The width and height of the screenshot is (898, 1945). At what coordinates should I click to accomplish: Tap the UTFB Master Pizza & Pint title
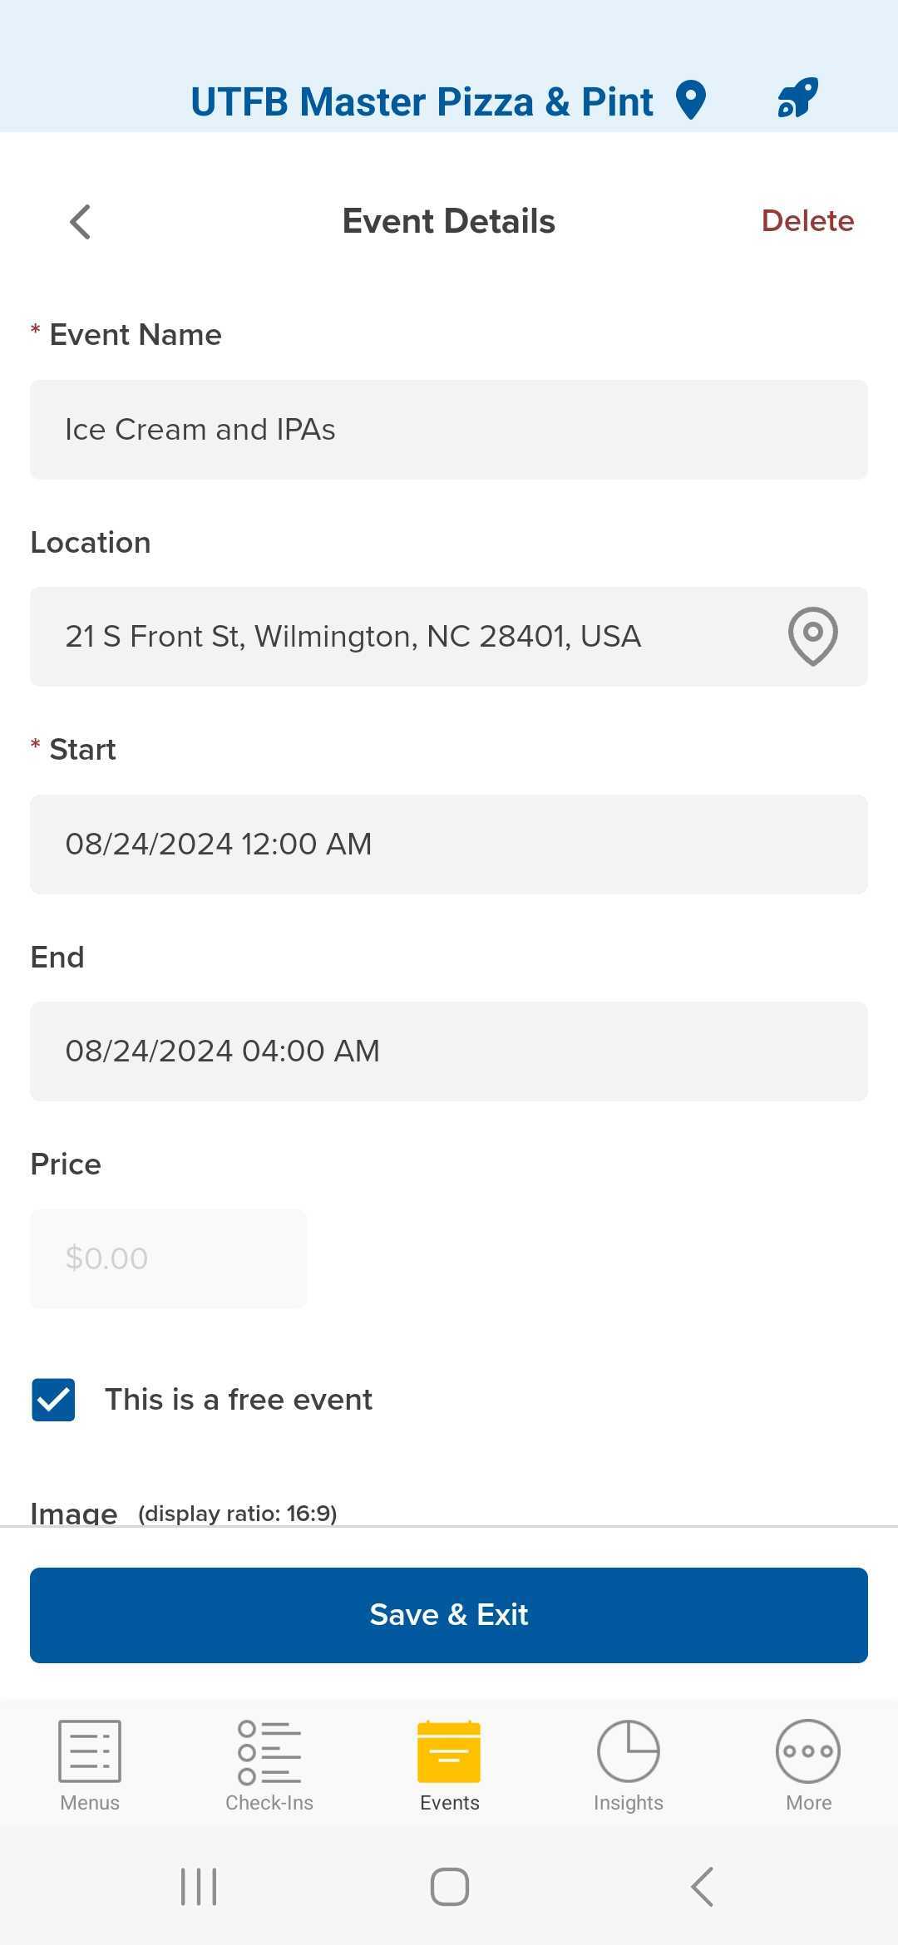coord(422,101)
